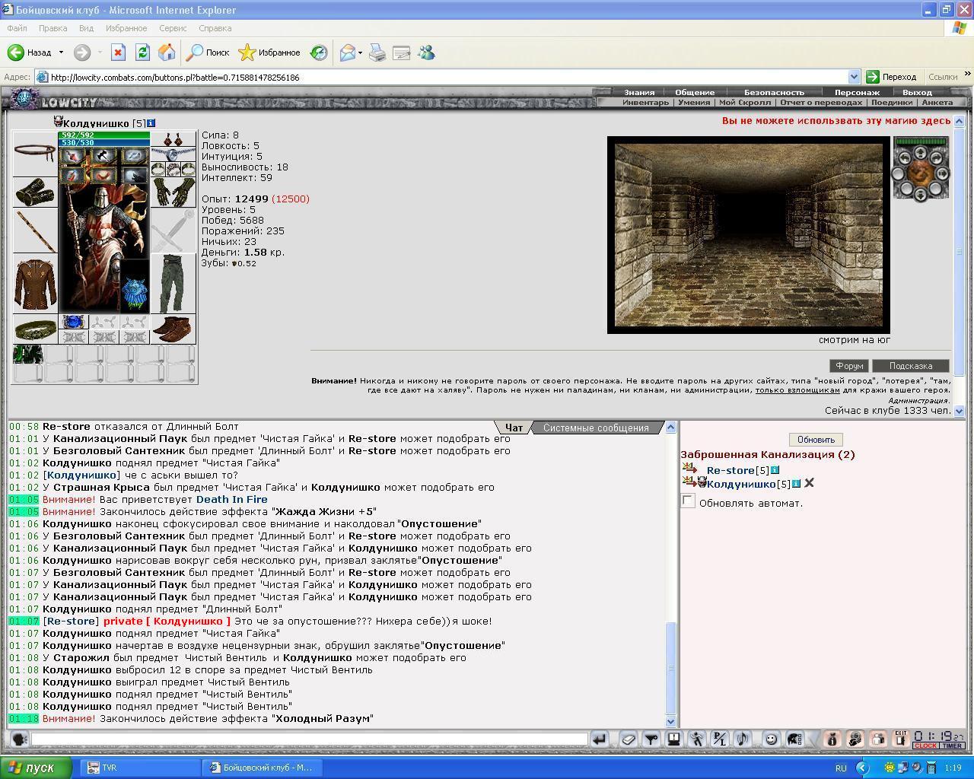Click the URL address field
This screenshot has height=779, width=974.
pos(447,77)
